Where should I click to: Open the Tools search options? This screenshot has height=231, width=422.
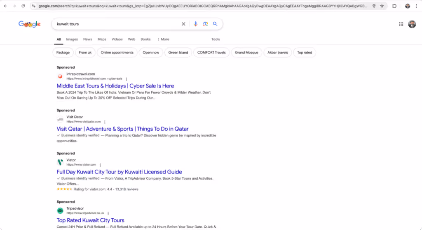[x=215, y=39]
